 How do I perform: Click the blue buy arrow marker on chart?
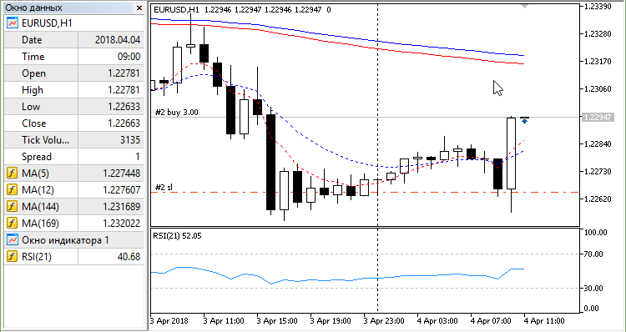click(525, 120)
